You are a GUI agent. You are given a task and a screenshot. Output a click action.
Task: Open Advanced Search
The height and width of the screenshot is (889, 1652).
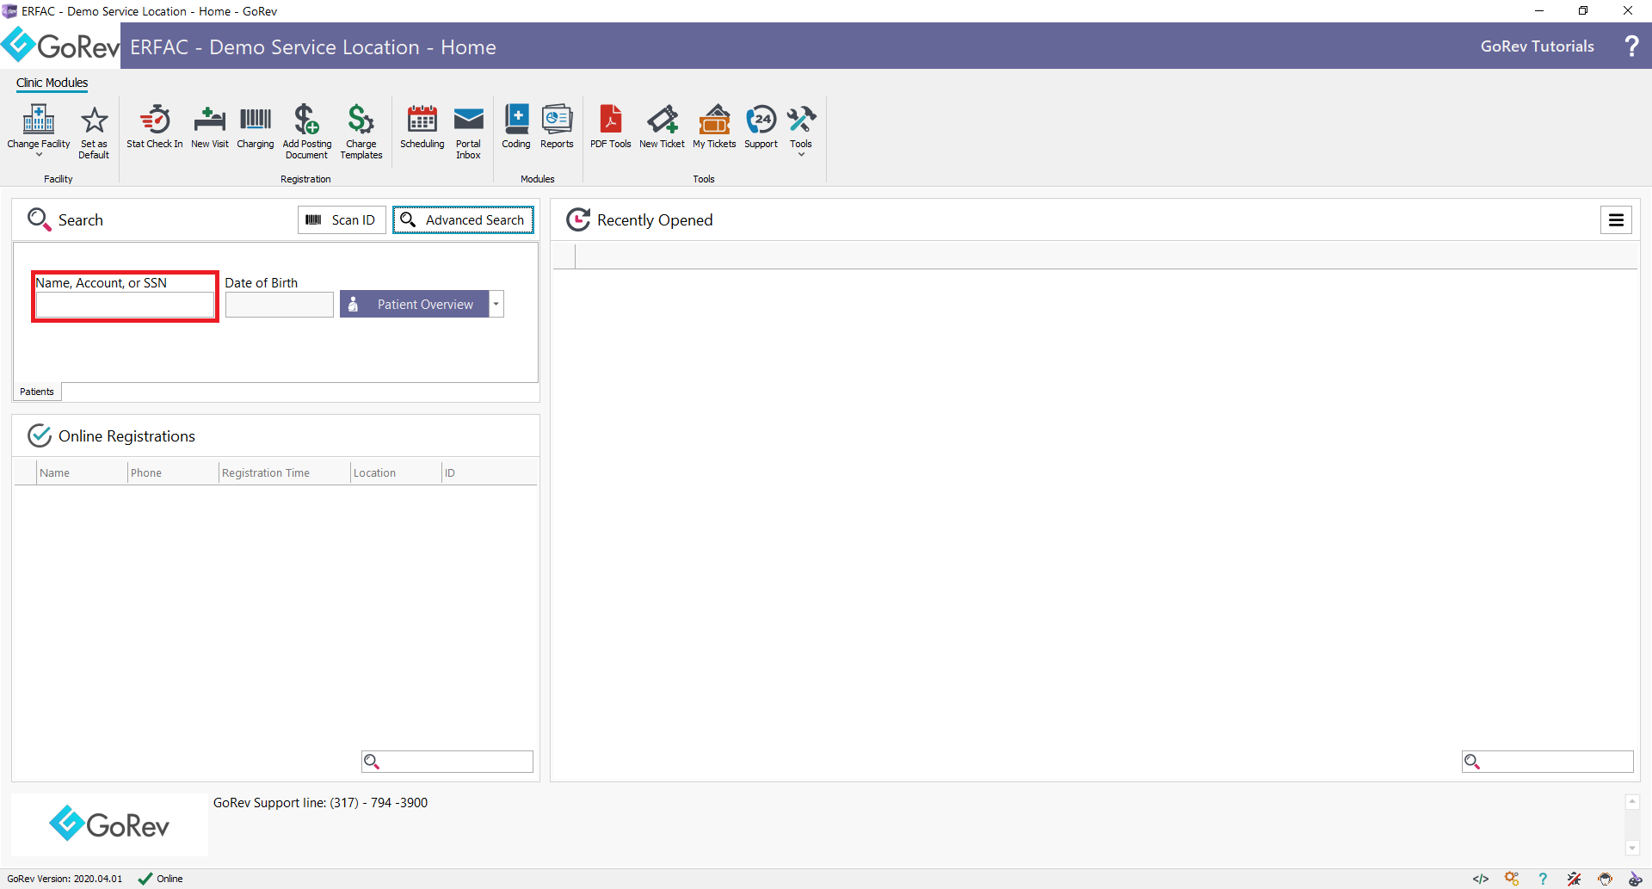(x=463, y=220)
